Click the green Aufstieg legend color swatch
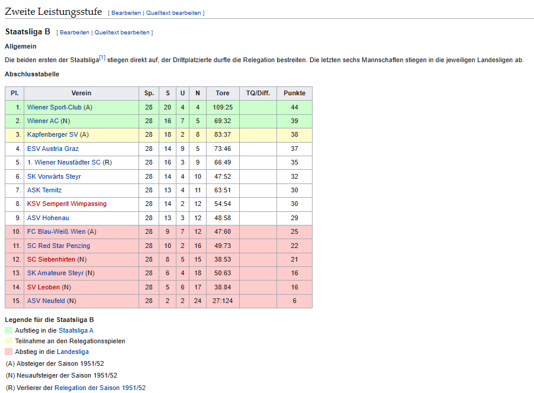Viewport: 534px width, 393px height. point(8,330)
